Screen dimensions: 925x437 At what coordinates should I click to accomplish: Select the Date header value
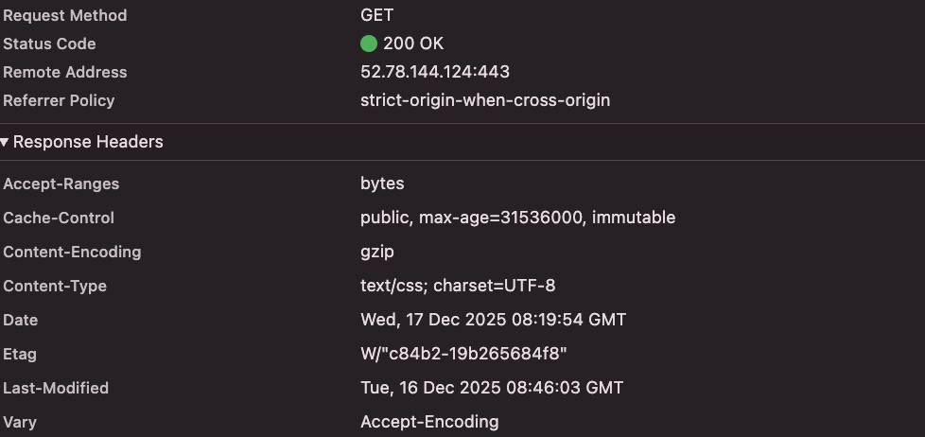pos(493,320)
